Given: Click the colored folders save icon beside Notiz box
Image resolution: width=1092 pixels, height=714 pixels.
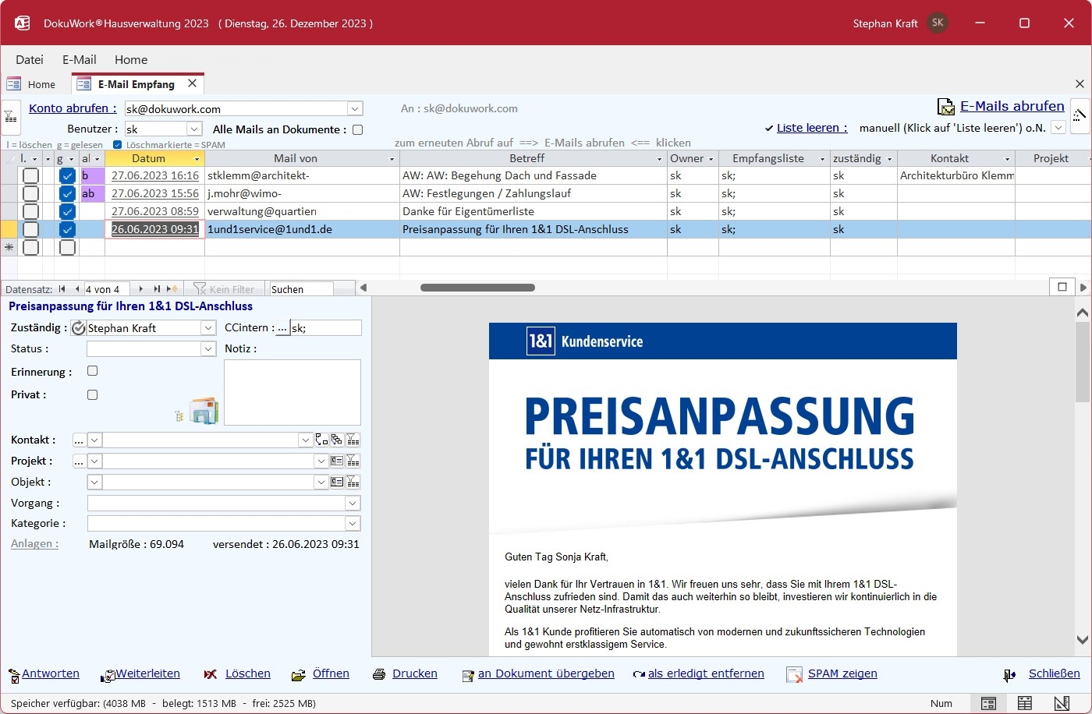Looking at the screenshot, I should pyautogui.click(x=204, y=411).
